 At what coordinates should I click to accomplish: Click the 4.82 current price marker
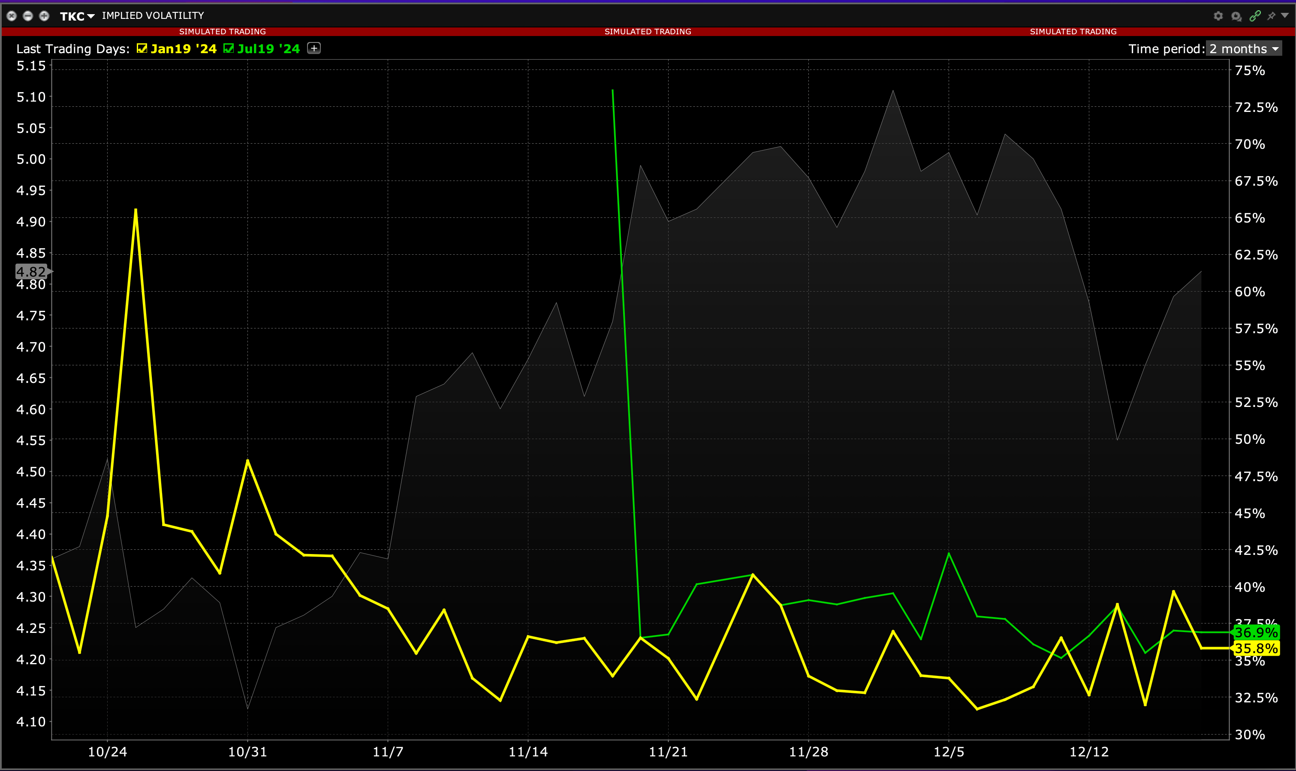pos(31,271)
